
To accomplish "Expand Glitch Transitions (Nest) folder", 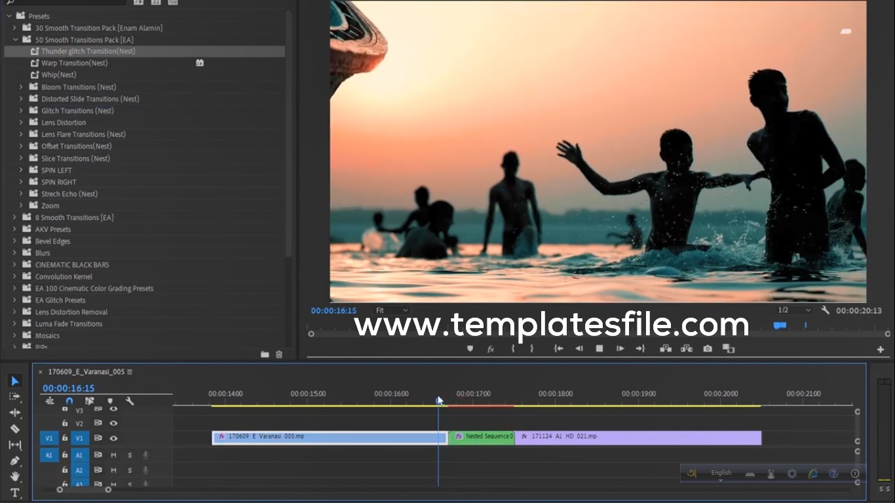I will tap(21, 110).
